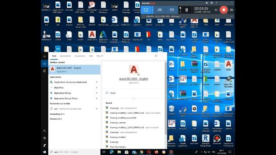
Task: Launch Google Chrome from the taskbar
Action: pos(141,152)
